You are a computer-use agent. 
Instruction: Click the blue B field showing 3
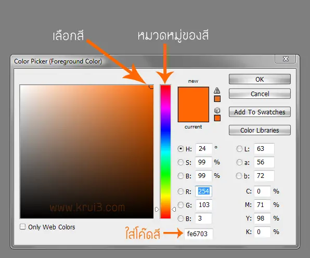pos(204,218)
